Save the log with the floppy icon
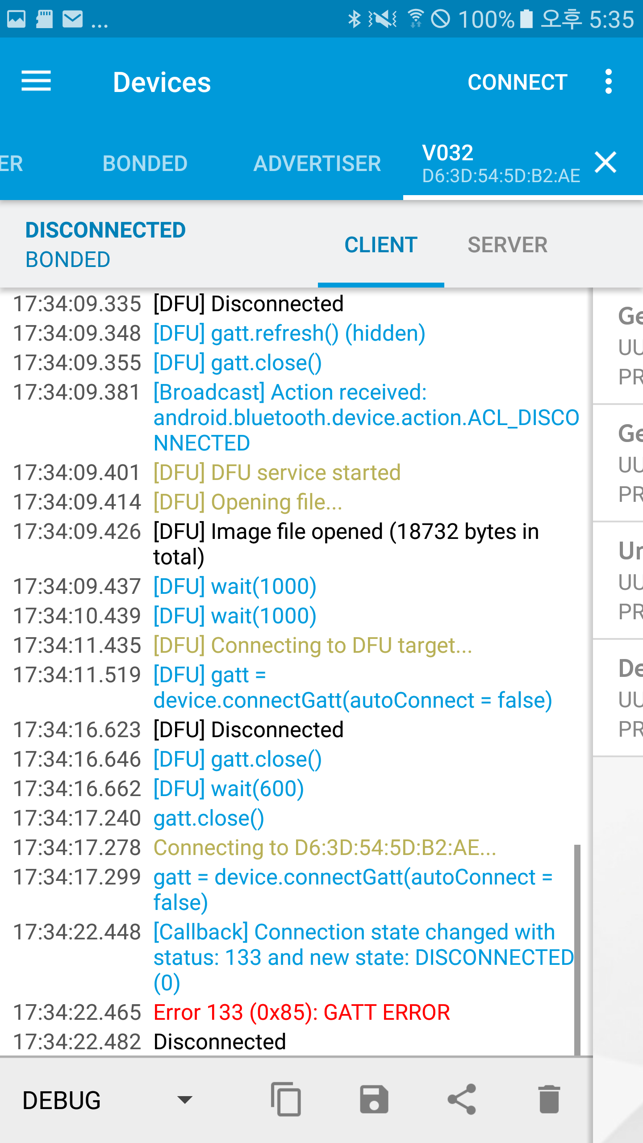 point(374,1099)
